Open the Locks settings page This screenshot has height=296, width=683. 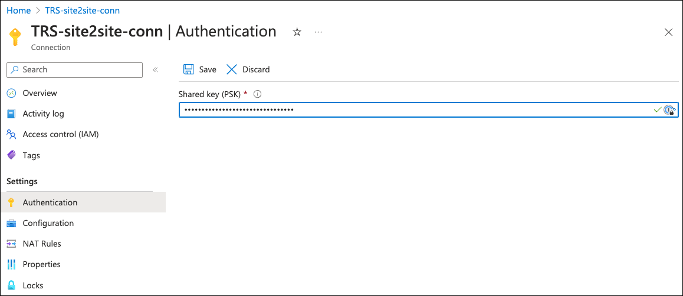32,285
